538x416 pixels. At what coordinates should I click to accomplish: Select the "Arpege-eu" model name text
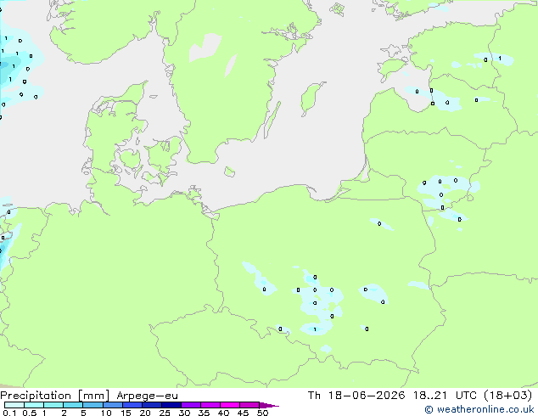[x=147, y=396]
